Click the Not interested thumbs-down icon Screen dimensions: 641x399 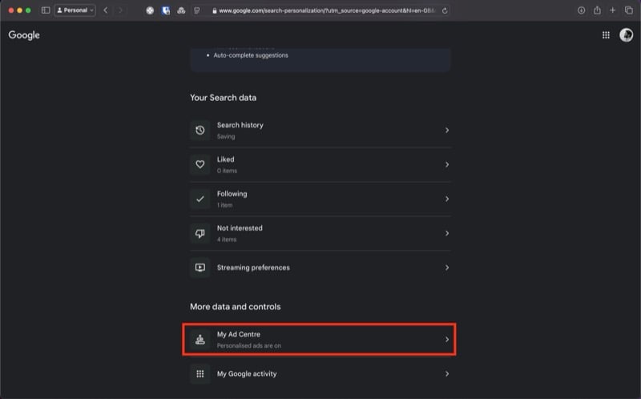click(200, 233)
